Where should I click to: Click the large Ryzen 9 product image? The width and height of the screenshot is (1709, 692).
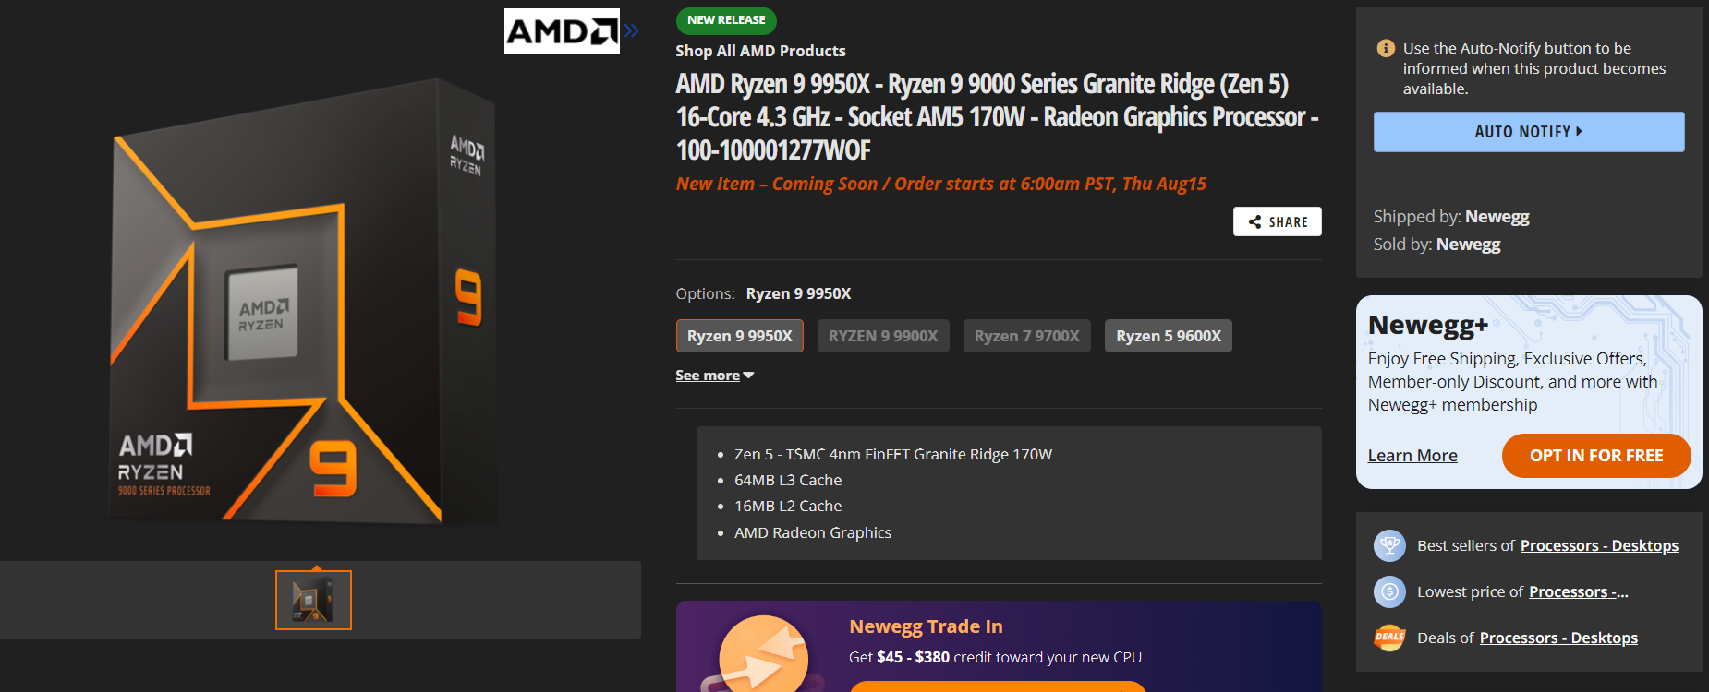coord(305,300)
